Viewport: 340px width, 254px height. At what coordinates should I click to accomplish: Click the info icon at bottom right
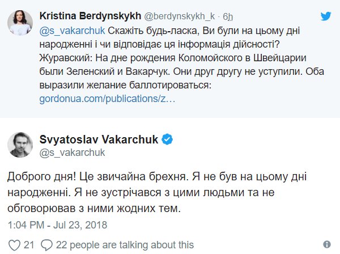point(327,244)
